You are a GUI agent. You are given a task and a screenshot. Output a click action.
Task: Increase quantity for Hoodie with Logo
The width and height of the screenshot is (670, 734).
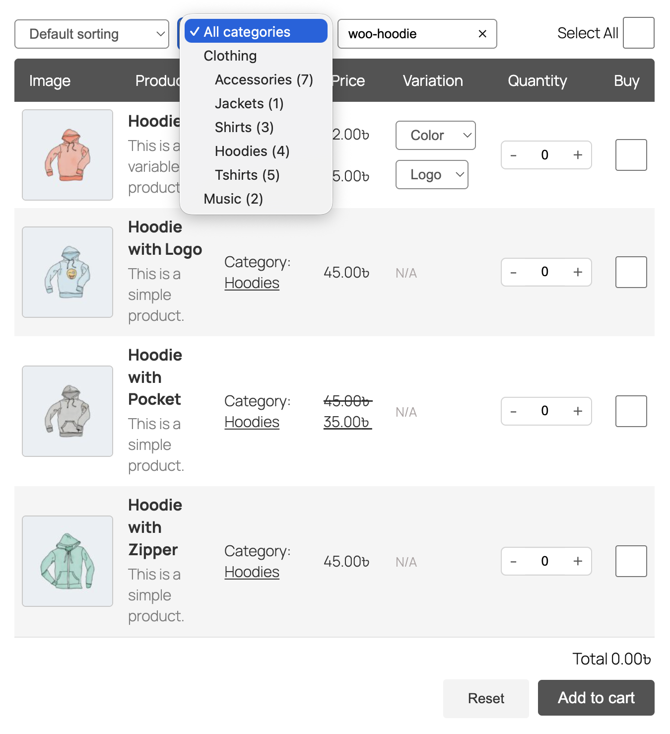pyautogui.click(x=577, y=272)
